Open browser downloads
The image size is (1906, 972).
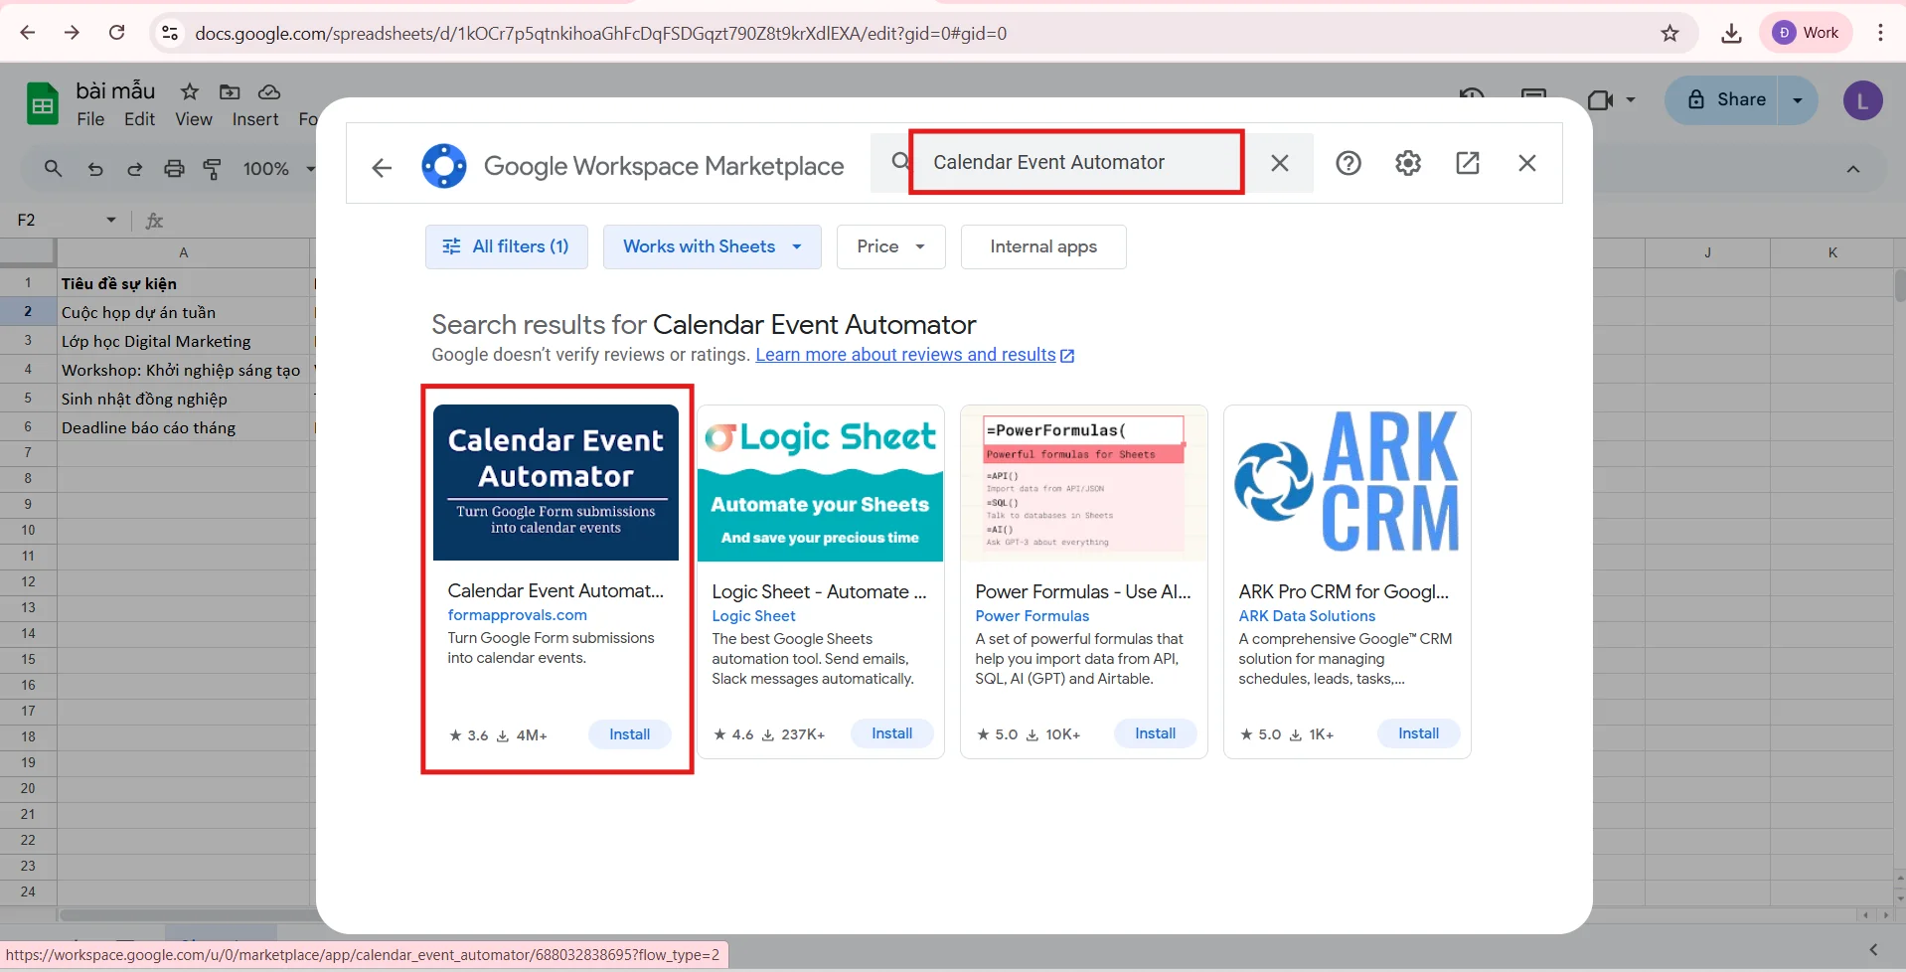click(1731, 33)
